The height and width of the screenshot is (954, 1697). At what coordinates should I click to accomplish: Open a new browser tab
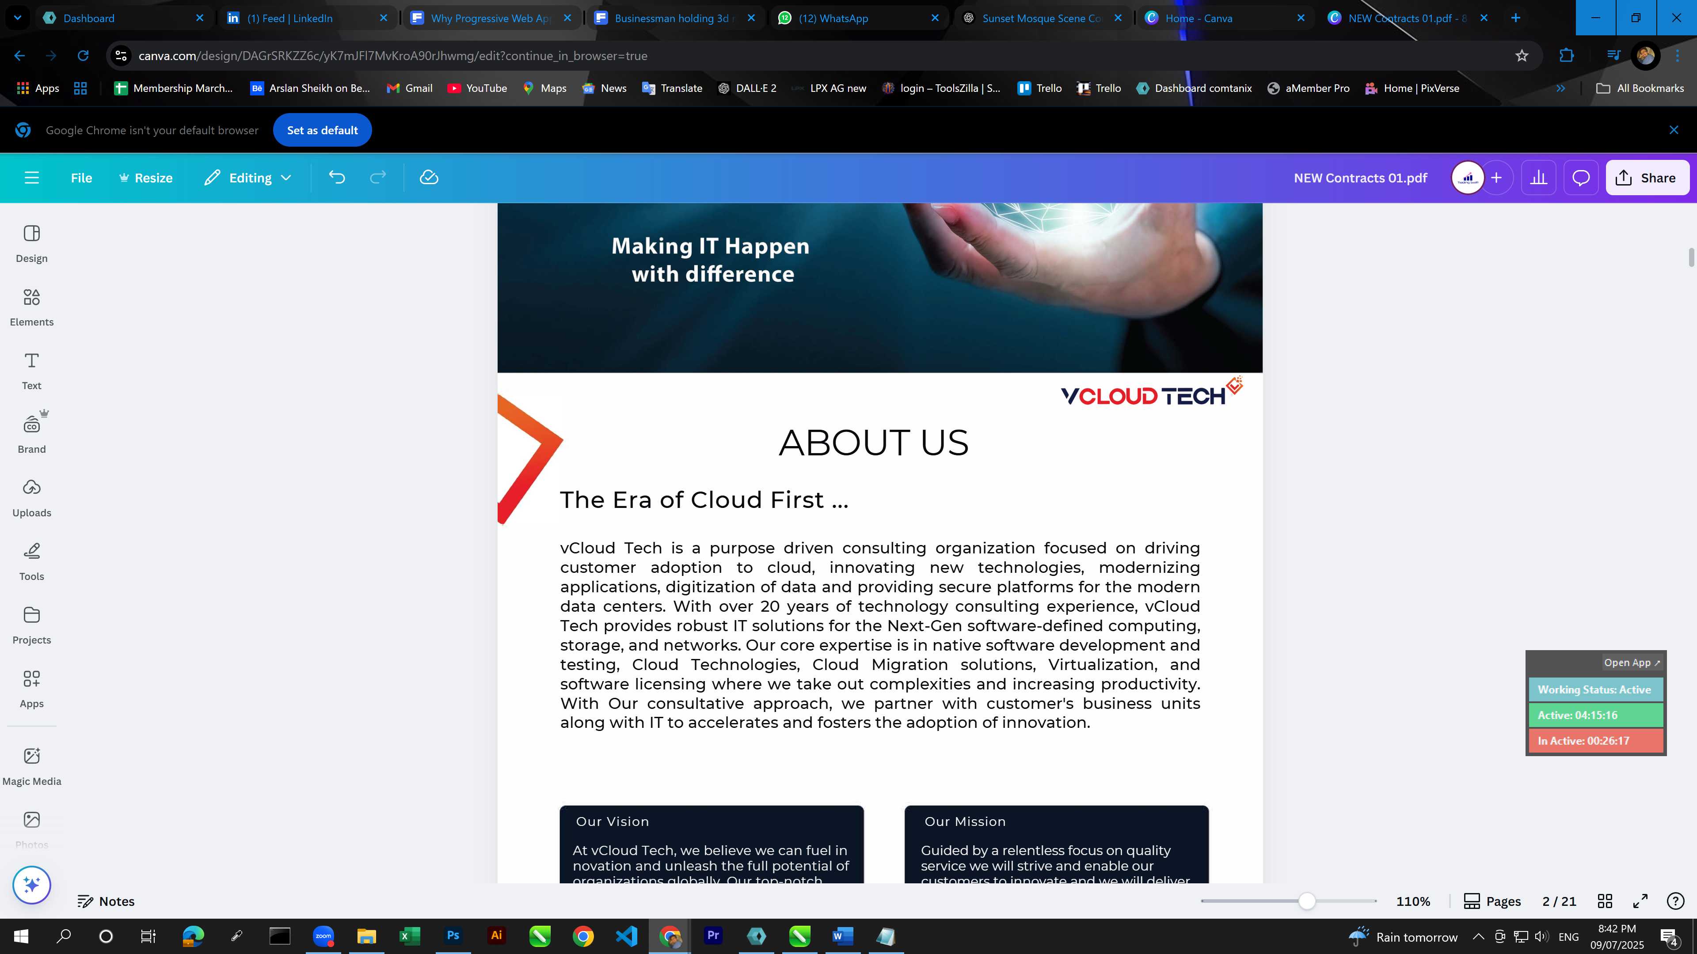tap(1516, 18)
